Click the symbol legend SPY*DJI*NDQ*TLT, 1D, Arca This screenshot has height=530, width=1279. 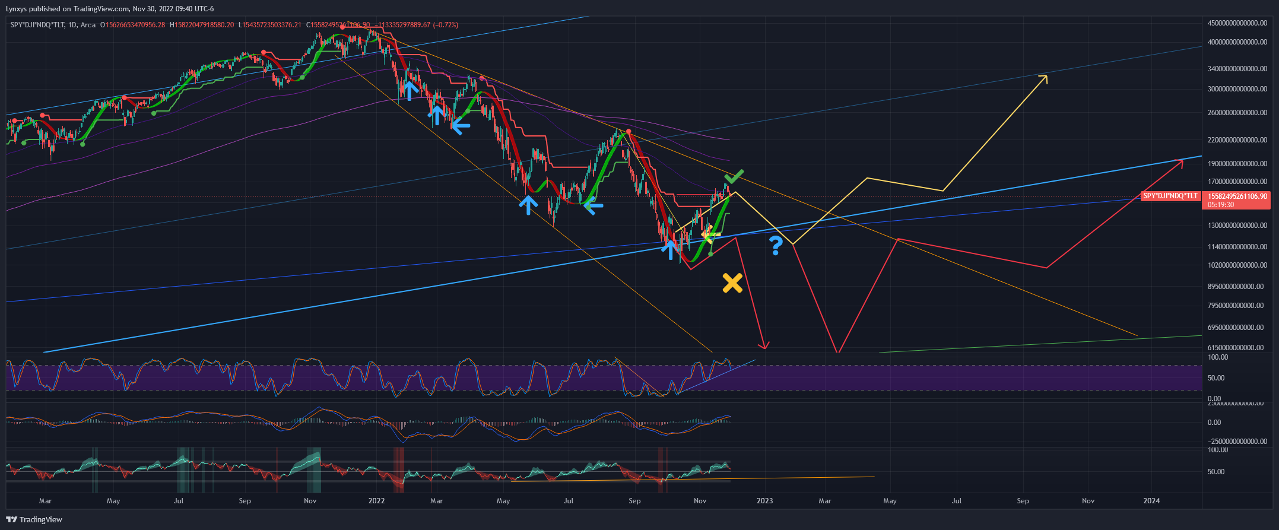53,25
